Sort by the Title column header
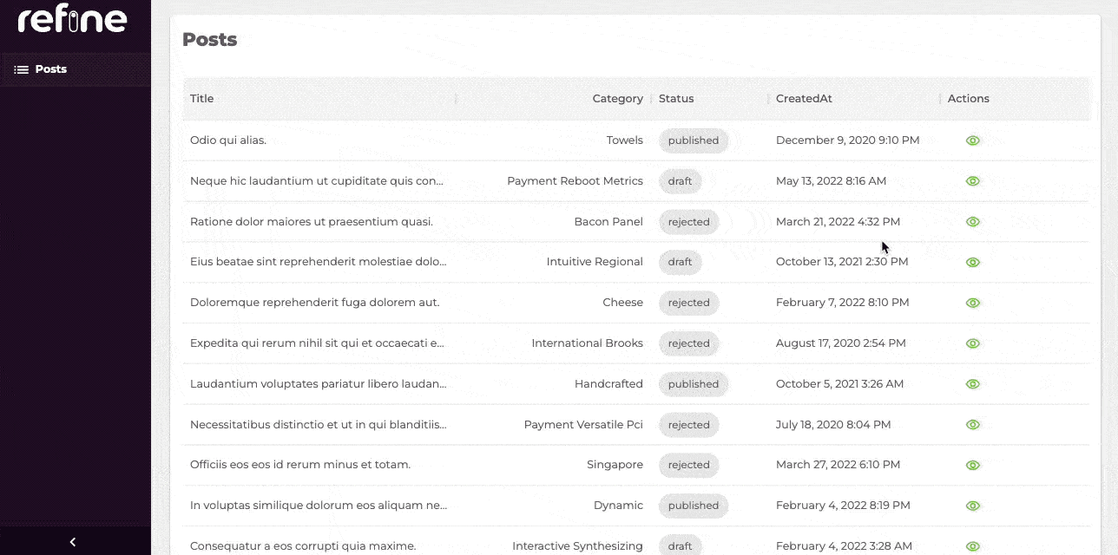 202,99
